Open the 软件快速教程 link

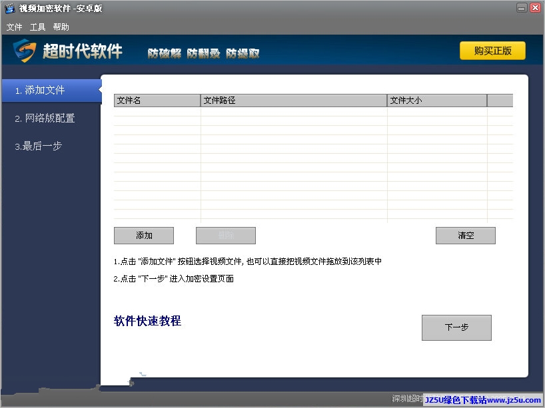click(147, 321)
